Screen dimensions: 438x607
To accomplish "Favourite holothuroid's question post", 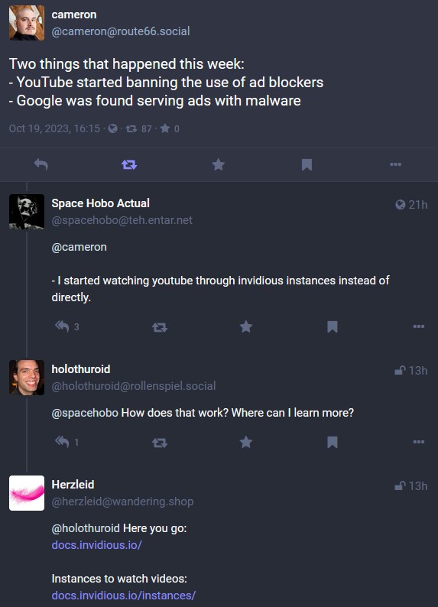I will [246, 442].
